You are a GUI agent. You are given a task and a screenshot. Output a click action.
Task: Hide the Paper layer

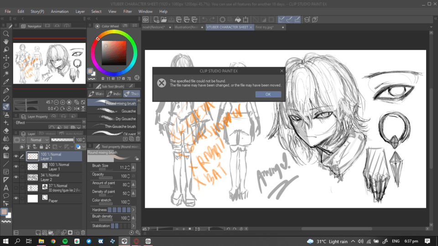pos(16,199)
